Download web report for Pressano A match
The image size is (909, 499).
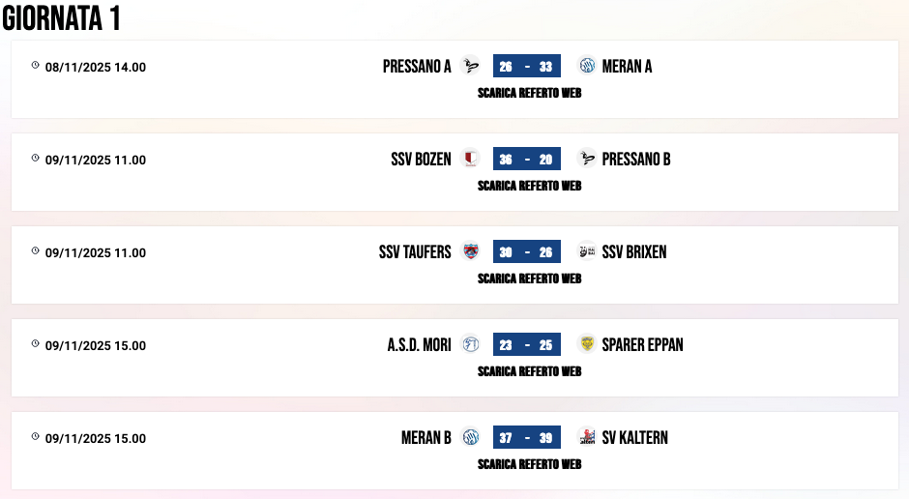529,94
